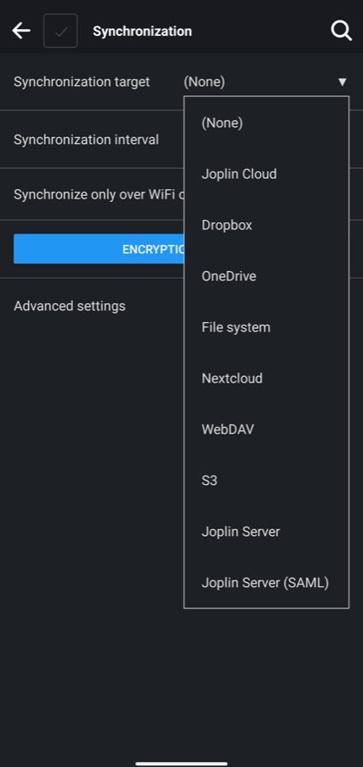This screenshot has width=363, height=767.
Task: Select Joplin Server (SAML) option
Action: coord(266,583)
